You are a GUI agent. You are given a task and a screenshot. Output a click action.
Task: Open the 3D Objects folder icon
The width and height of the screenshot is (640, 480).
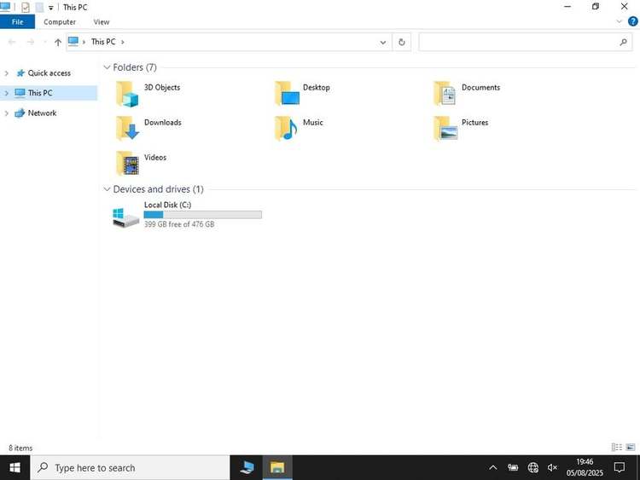click(x=127, y=94)
